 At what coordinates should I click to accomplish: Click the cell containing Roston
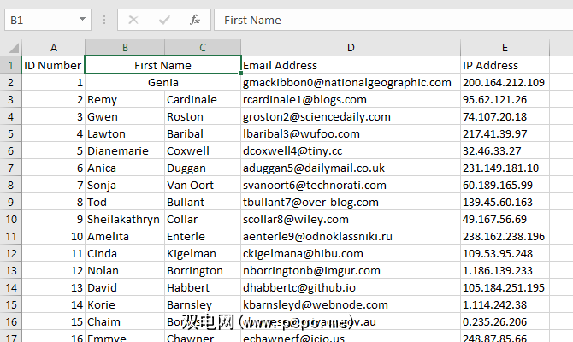pyautogui.click(x=203, y=116)
